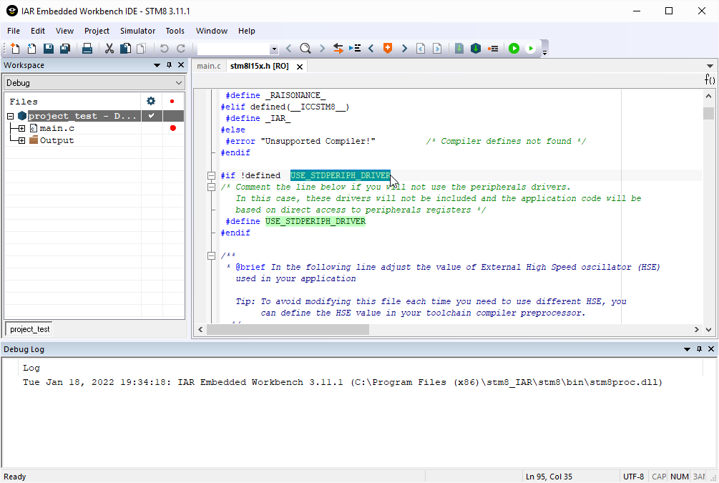Click the Replace icon with orange arrows

click(x=338, y=48)
